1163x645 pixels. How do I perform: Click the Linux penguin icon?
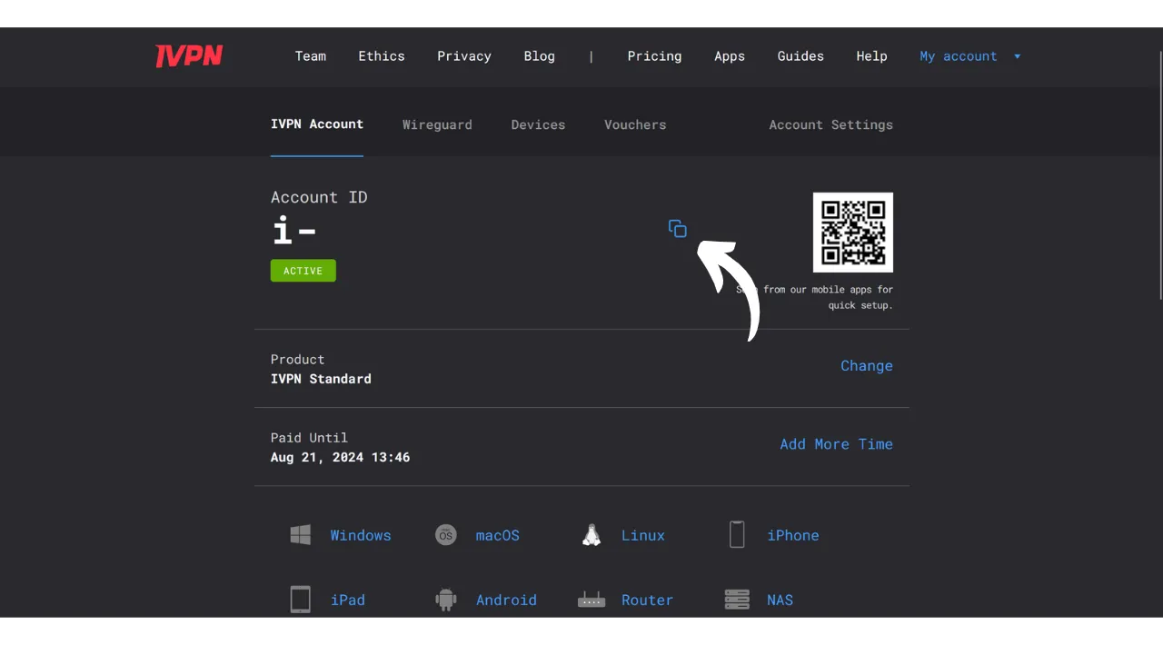[591, 535]
